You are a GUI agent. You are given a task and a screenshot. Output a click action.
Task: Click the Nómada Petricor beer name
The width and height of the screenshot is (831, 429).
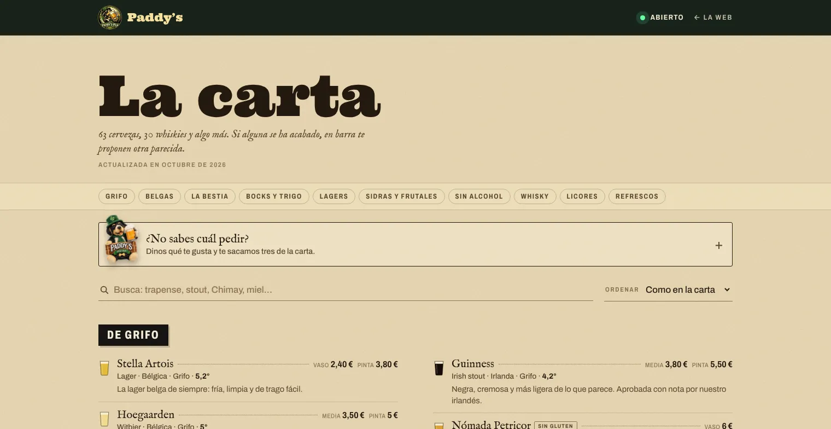(x=491, y=425)
